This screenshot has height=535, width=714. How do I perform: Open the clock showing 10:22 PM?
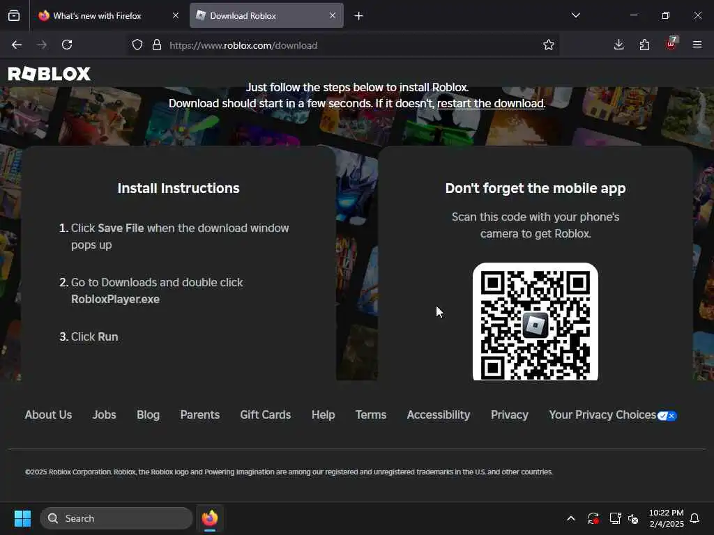click(666, 518)
